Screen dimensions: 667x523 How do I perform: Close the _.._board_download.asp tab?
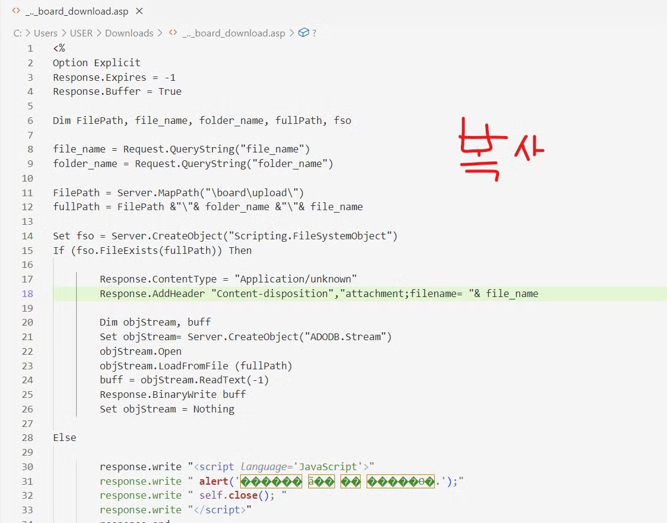(x=139, y=11)
